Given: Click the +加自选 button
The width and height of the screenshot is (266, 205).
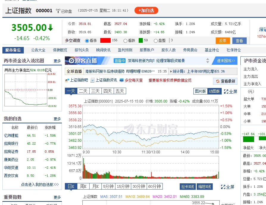Looking at the screenshot, I should (x=146, y=10).
